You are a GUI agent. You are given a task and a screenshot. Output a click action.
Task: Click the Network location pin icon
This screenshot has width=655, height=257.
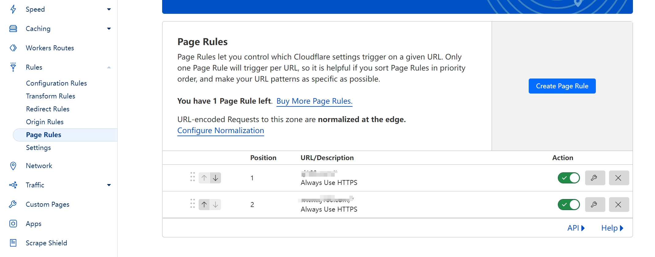[13, 166]
